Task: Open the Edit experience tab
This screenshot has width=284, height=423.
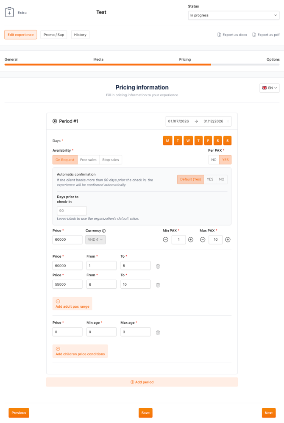Action: 20,35
